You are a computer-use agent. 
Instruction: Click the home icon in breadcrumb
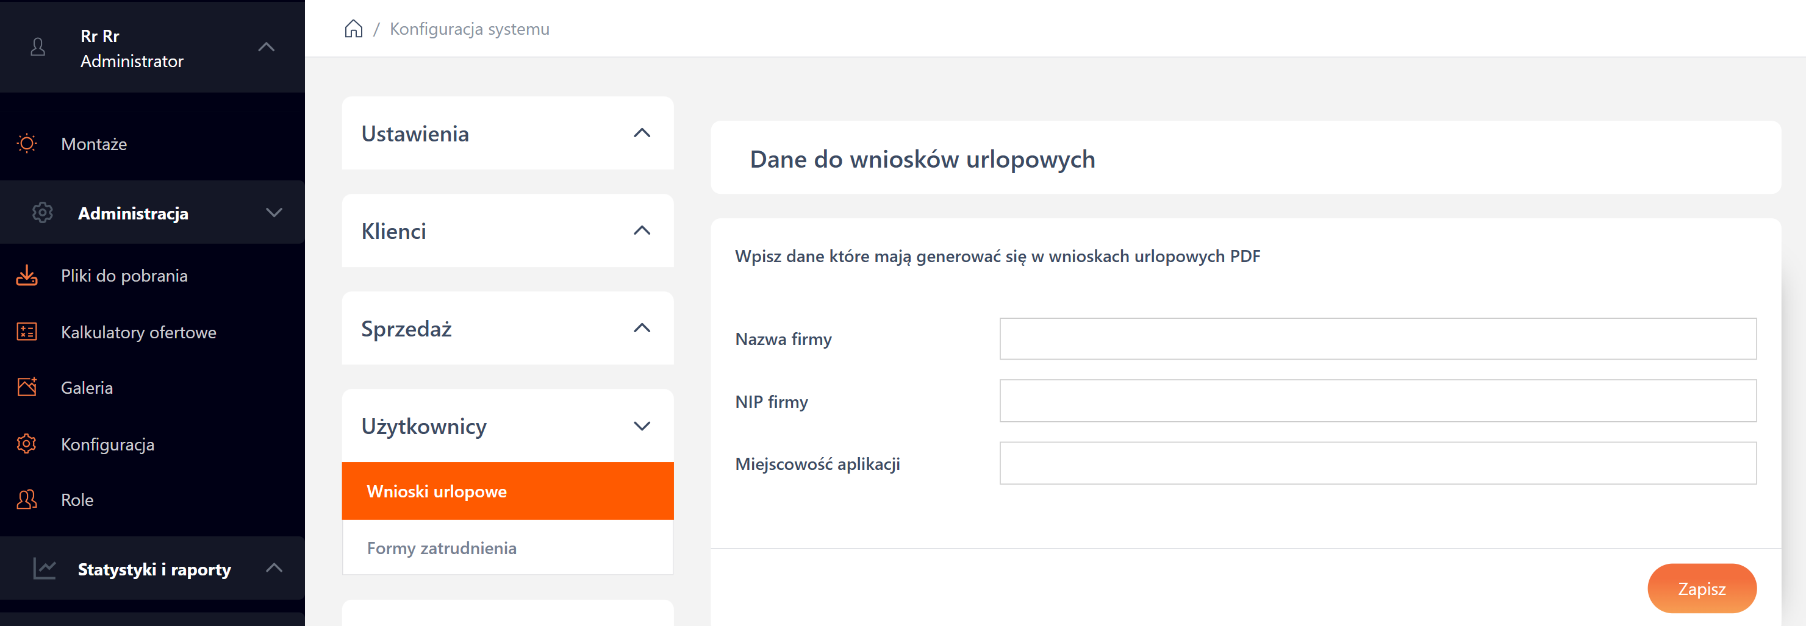(x=353, y=29)
